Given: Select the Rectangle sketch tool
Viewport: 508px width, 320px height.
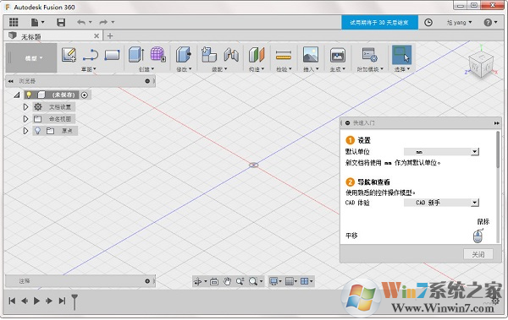Looking at the screenshot, I should pos(112,55).
